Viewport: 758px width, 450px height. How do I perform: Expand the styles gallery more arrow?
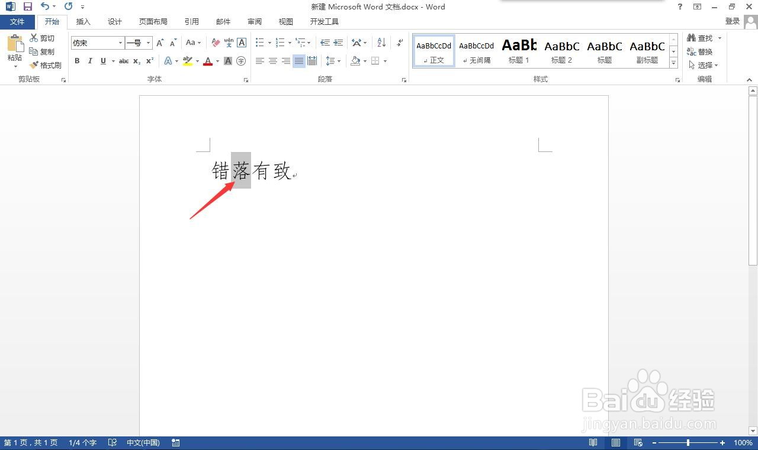point(673,63)
